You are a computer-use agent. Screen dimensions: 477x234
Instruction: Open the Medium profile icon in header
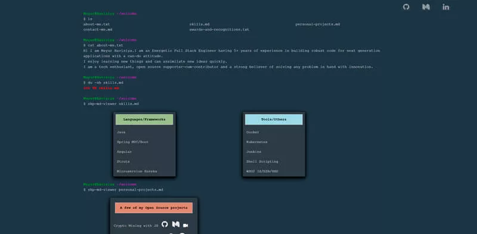(426, 7)
